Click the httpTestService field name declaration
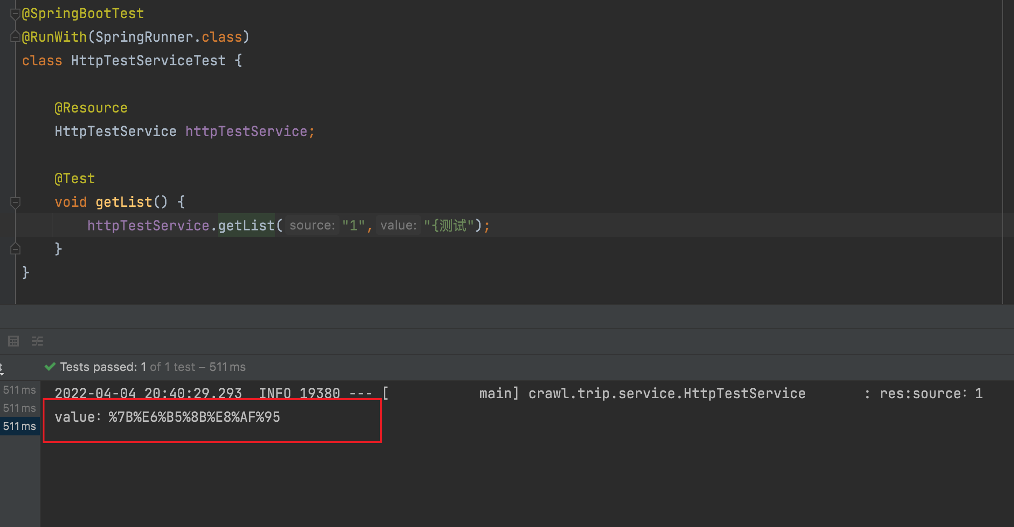This screenshot has width=1014, height=527. click(246, 132)
